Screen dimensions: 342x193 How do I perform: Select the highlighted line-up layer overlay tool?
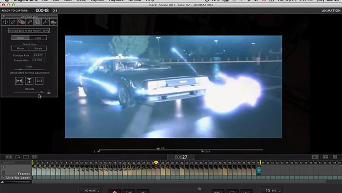38,22
